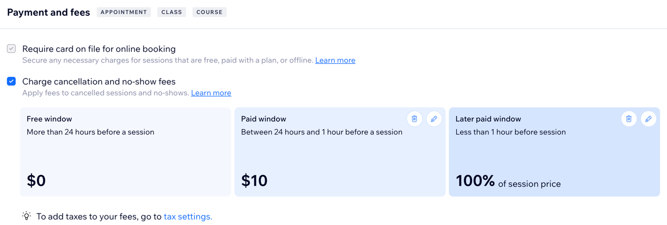The width and height of the screenshot is (667, 225).
Task: Open Learn more about cancellation fees
Action: [x=211, y=93]
